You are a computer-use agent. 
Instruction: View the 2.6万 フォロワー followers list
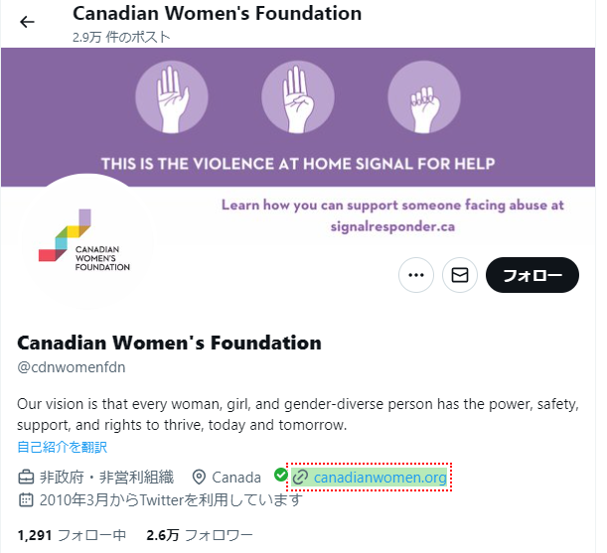200,535
